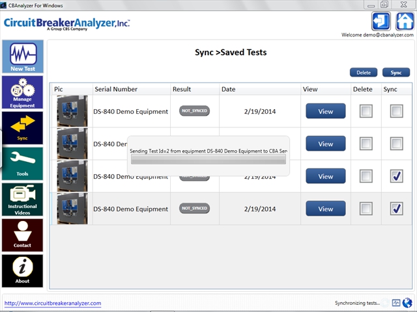This screenshot has height=312, width=417.
Task: Click Synchronizing tests status text
Action: pyautogui.click(x=357, y=303)
